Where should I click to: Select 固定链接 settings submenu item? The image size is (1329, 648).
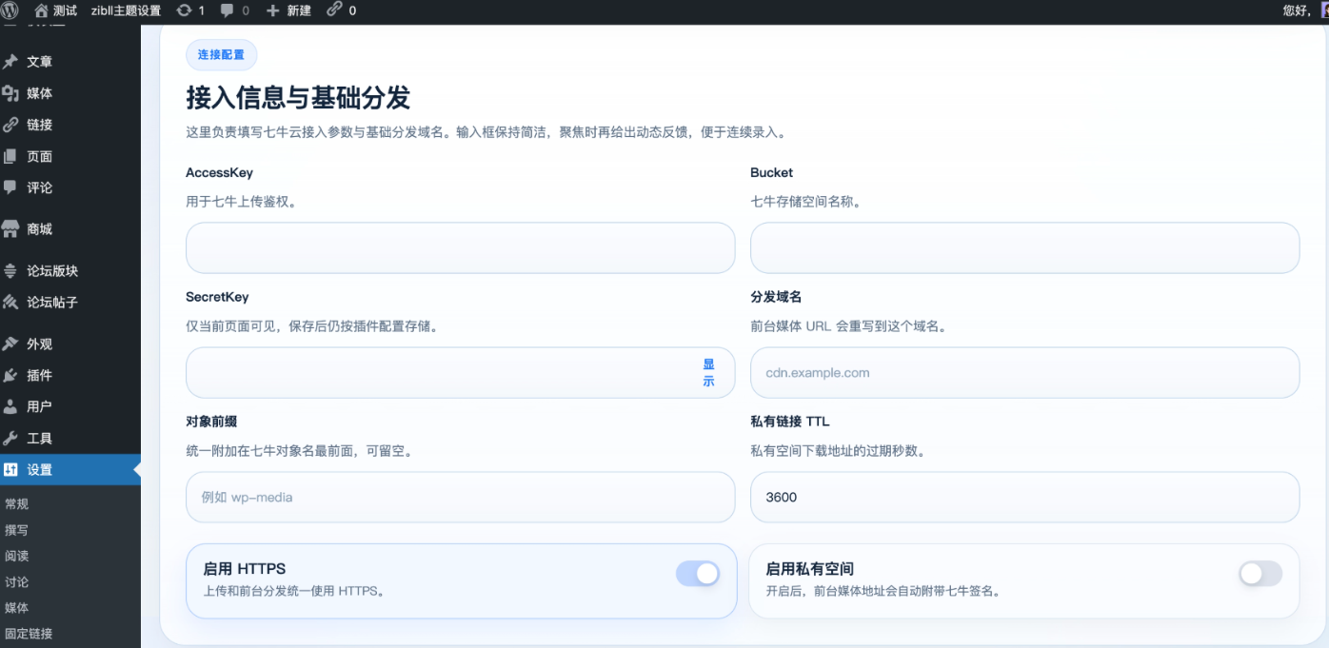click(29, 634)
